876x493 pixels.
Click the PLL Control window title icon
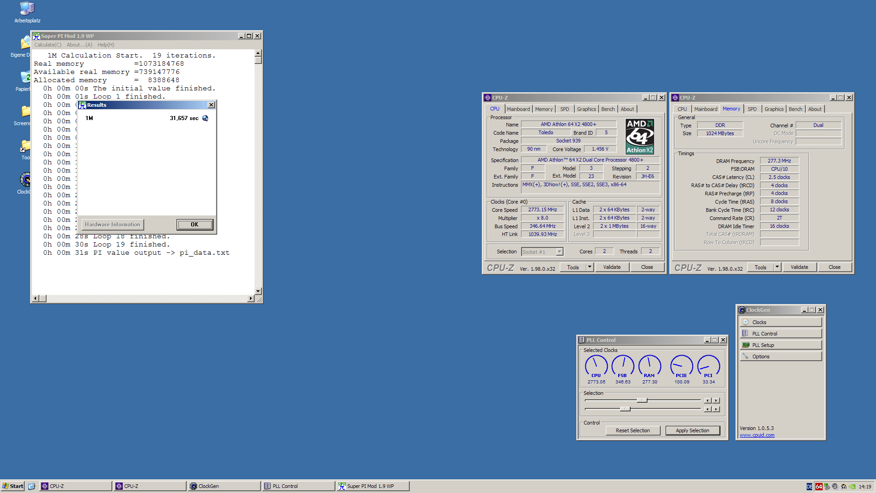pyautogui.click(x=582, y=340)
